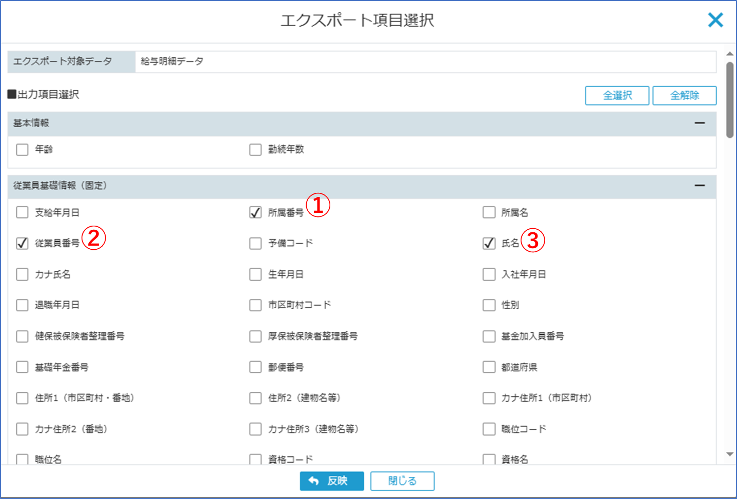Click the 全解除 button

[684, 95]
